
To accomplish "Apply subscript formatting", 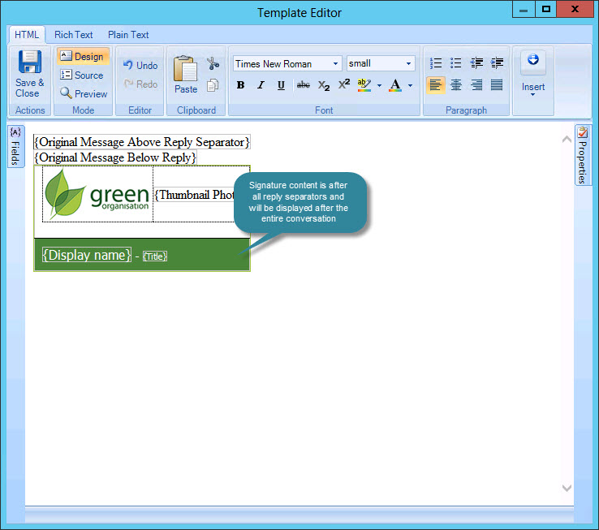I will click(x=324, y=85).
